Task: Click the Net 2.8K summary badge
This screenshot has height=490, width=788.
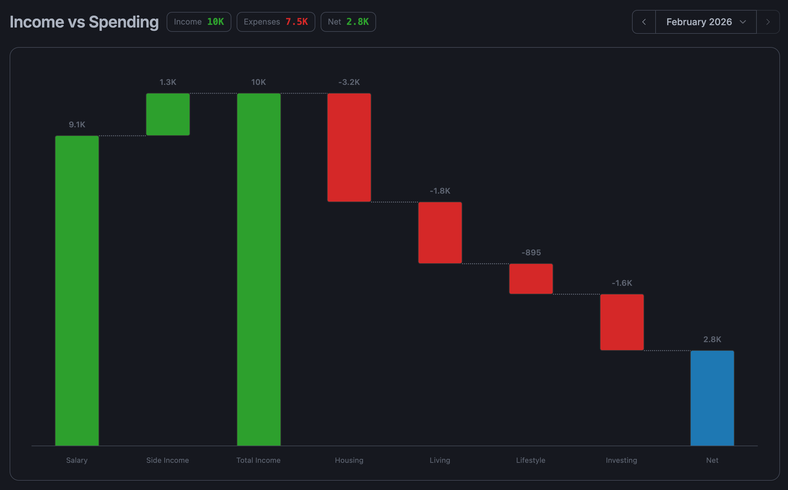Action: [348, 22]
